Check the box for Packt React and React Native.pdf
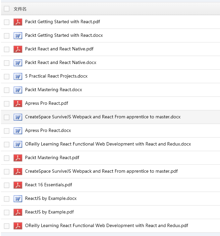220x236 pixels. tap(7, 49)
